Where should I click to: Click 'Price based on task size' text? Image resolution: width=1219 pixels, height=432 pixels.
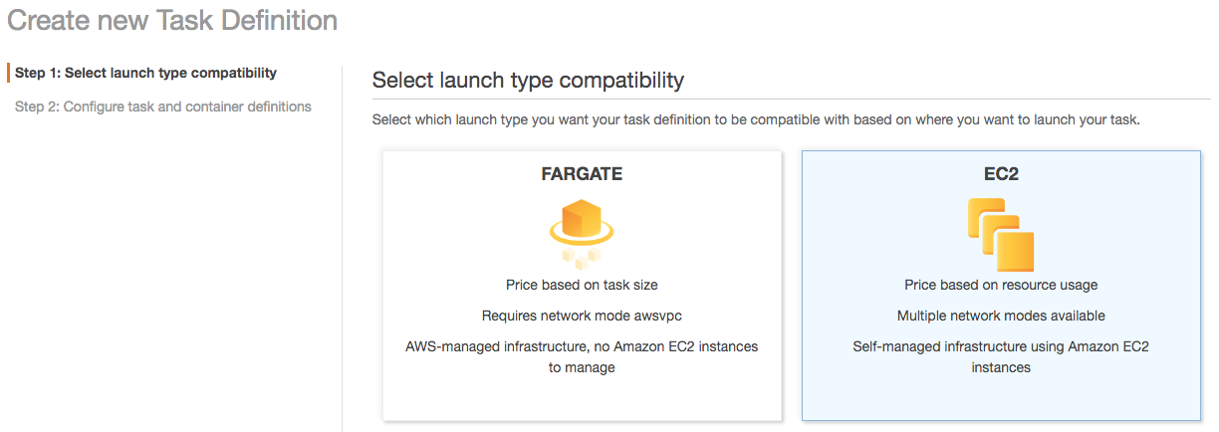pyautogui.click(x=582, y=285)
